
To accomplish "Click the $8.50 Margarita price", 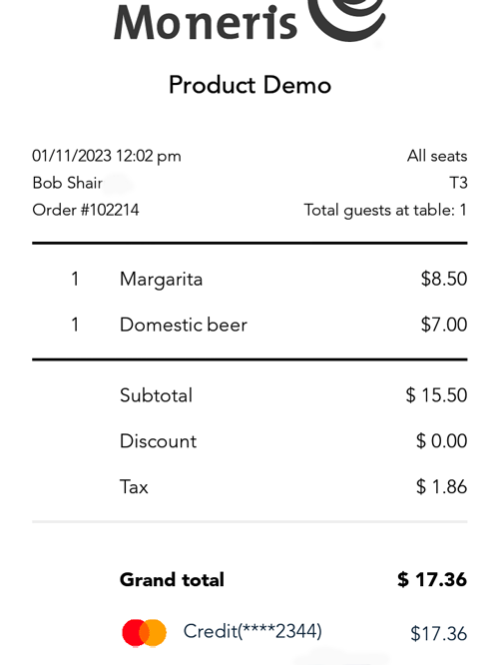I will tap(444, 279).
